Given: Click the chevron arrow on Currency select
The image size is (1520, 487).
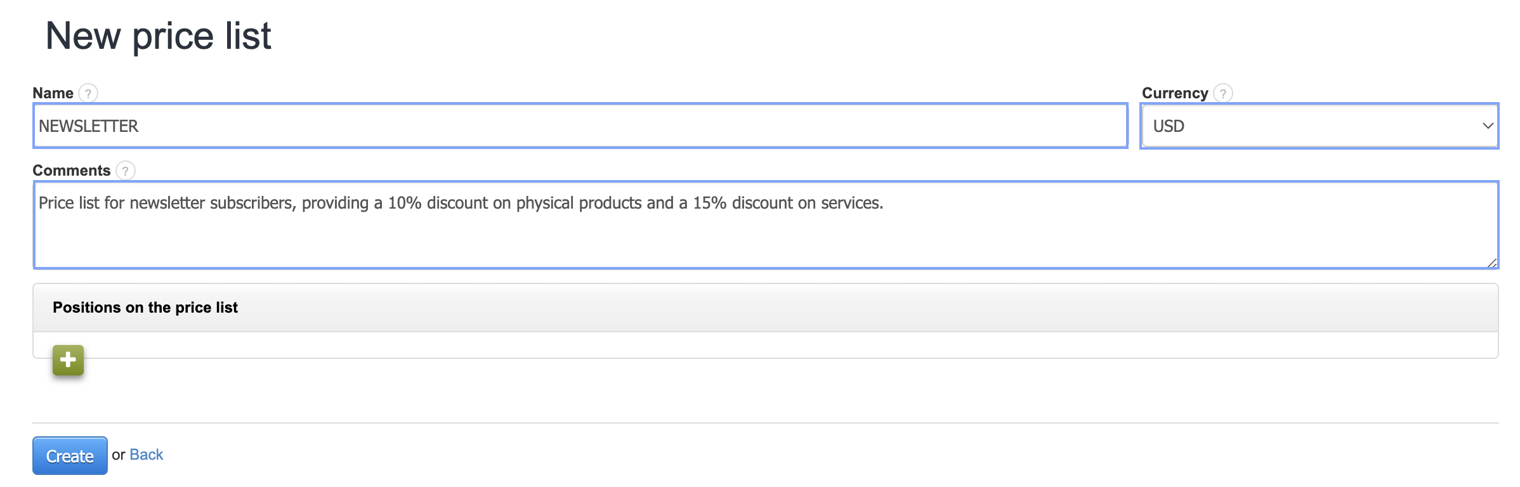Looking at the screenshot, I should tap(1487, 126).
